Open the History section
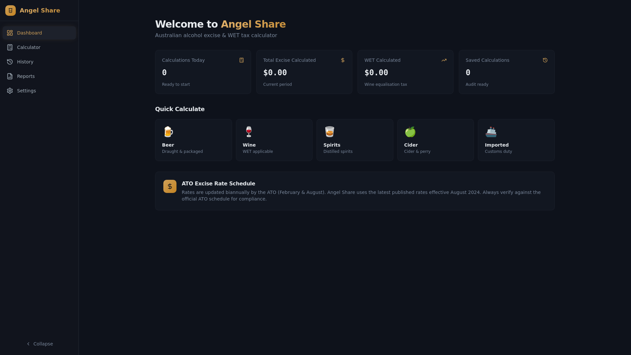 coord(39,62)
